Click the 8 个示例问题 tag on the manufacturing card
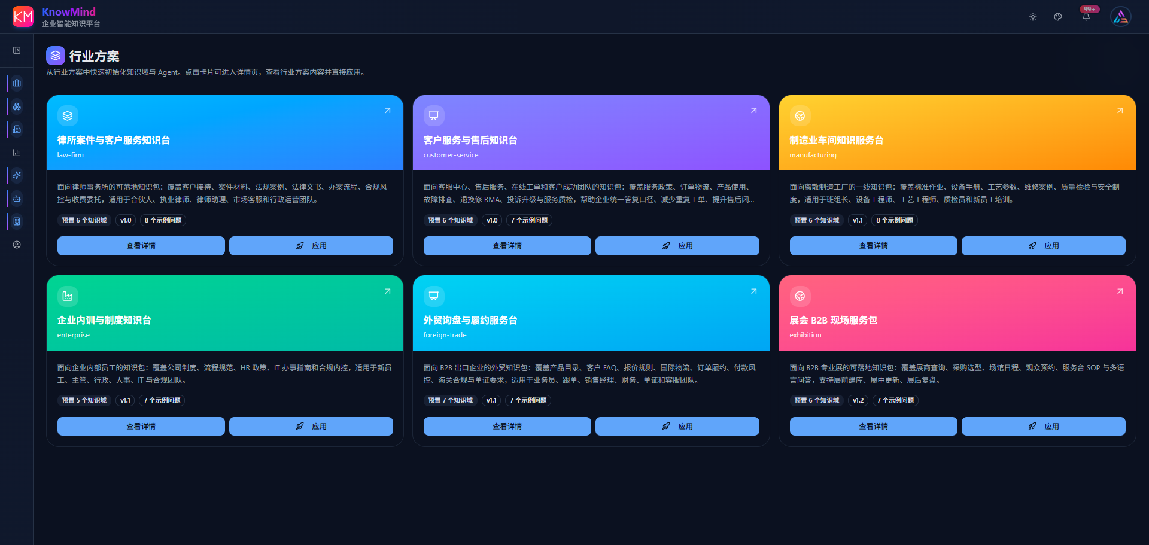1149x545 pixels. 895,220
